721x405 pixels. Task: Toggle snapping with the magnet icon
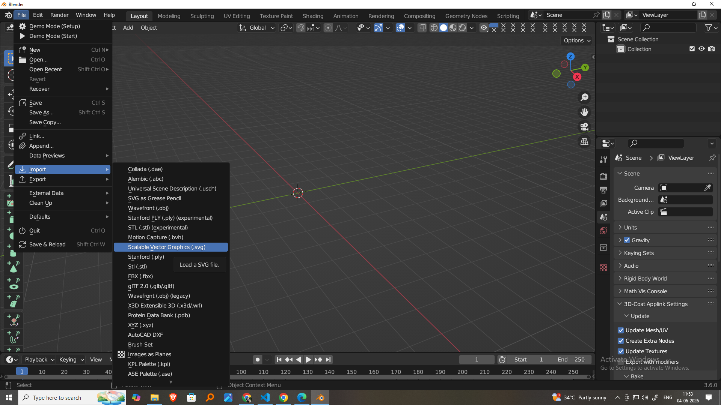[301, 28]
